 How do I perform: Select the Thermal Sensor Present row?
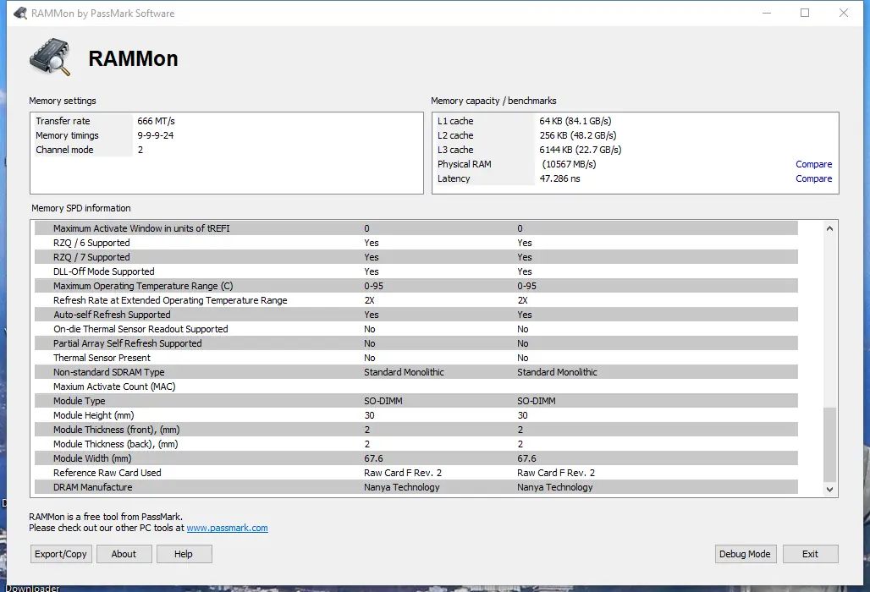click(416, 358)
